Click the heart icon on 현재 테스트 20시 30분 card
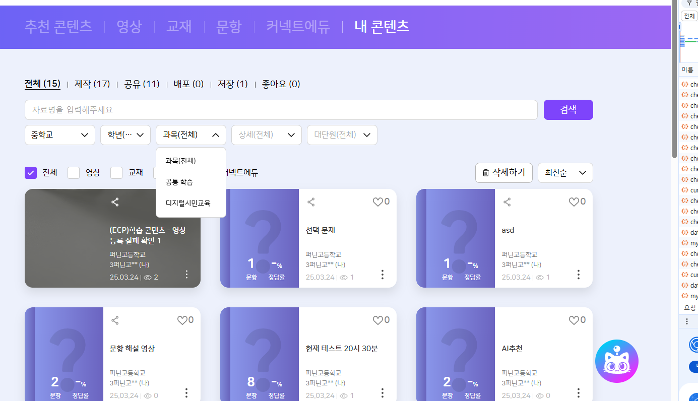 (377, 320)
